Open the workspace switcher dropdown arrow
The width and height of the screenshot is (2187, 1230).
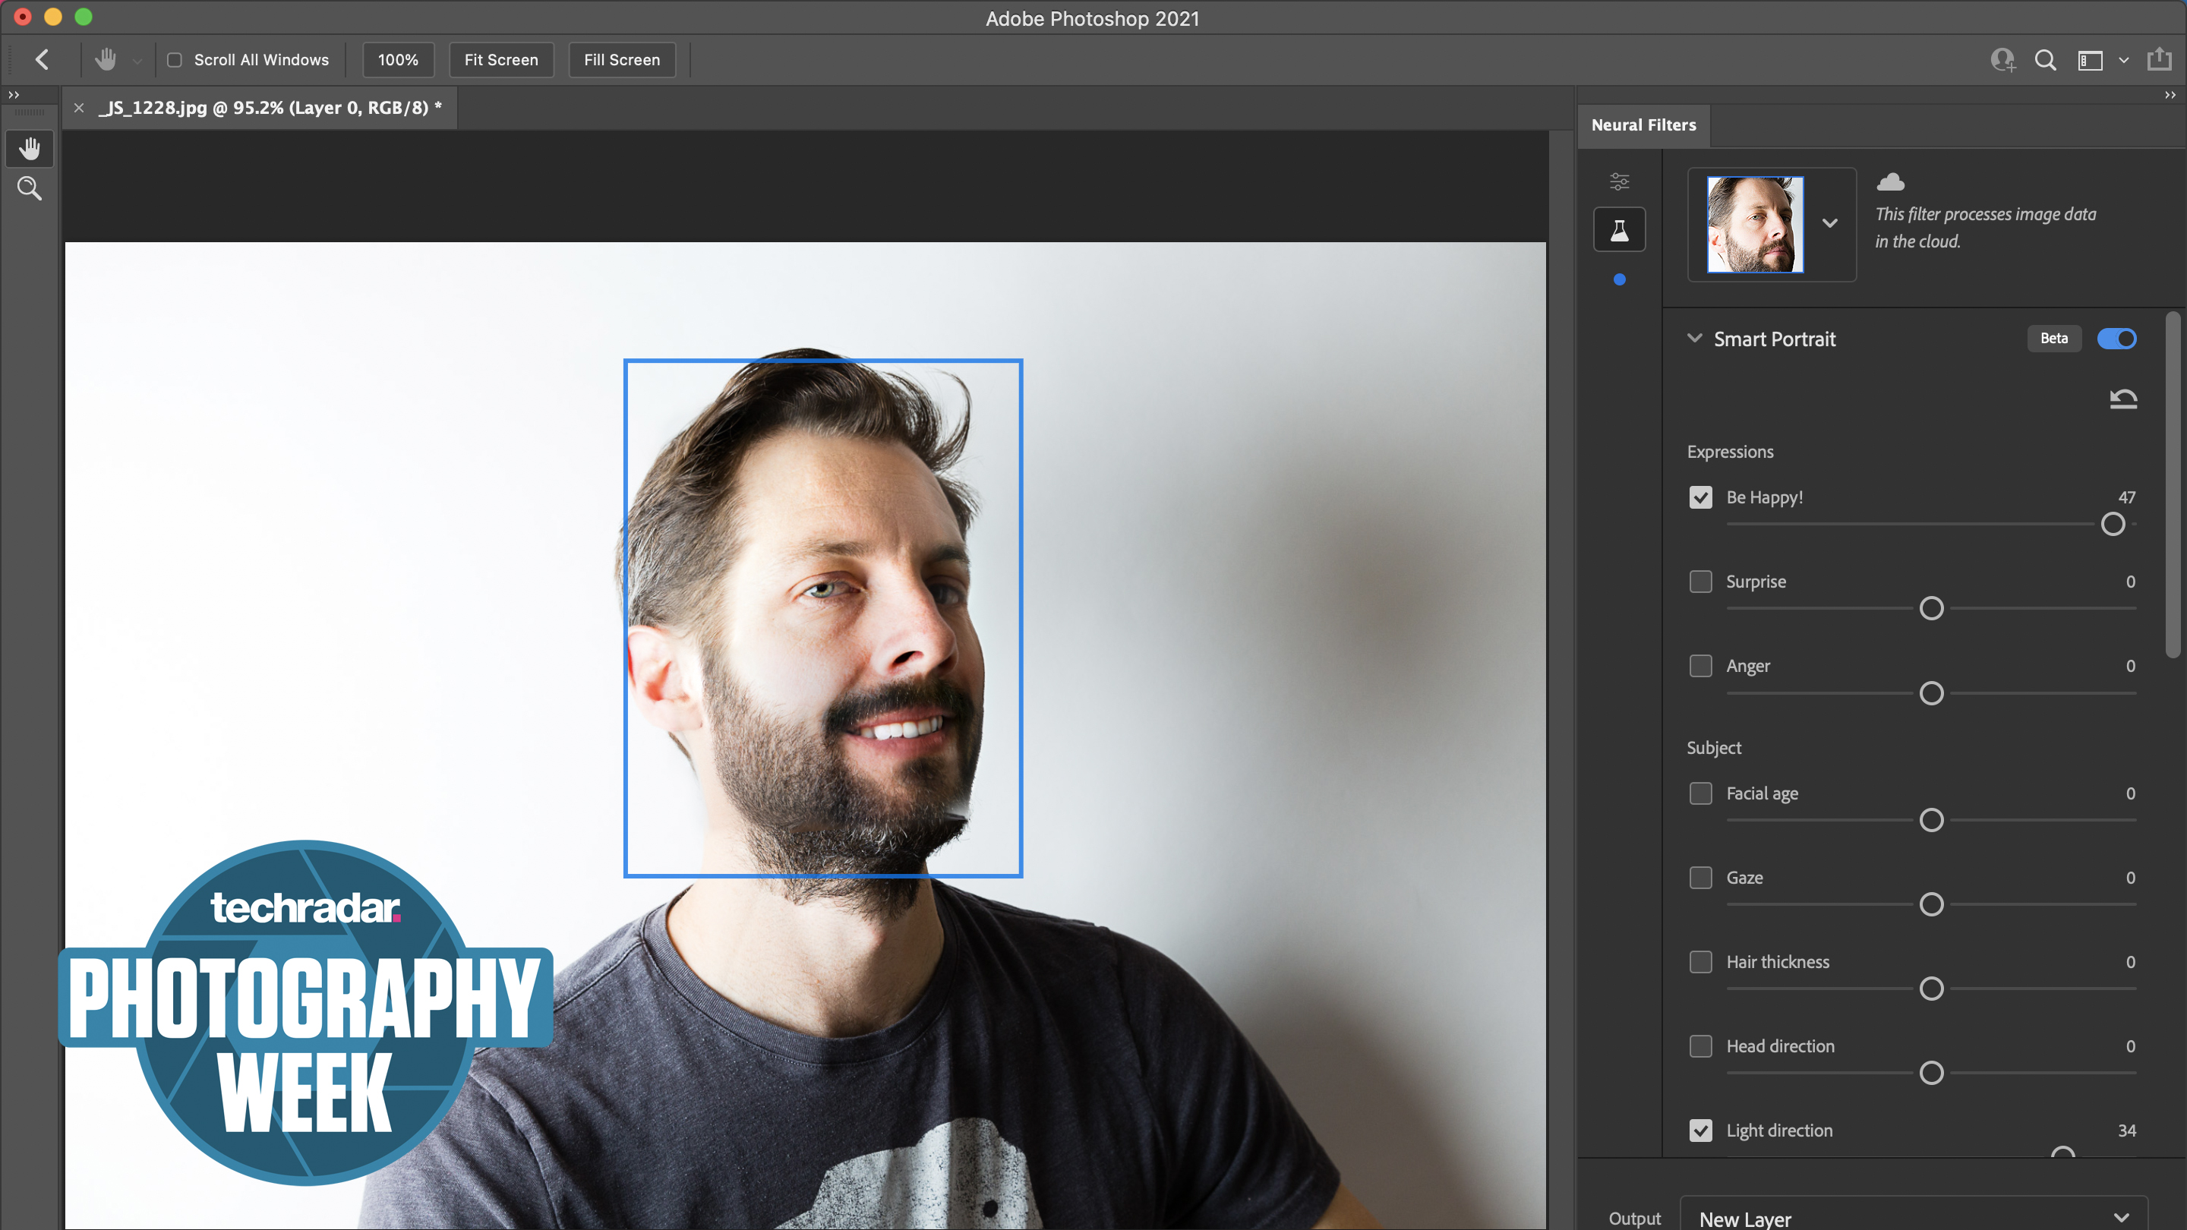(x=2123, y=60)
